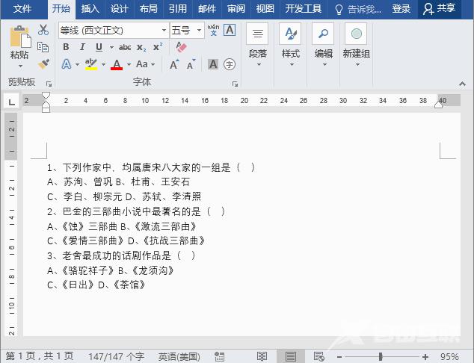Viewport: 474px width, 363px height.
Task: Click the 登录 sign-in button
Action: (x=401, y=9)
